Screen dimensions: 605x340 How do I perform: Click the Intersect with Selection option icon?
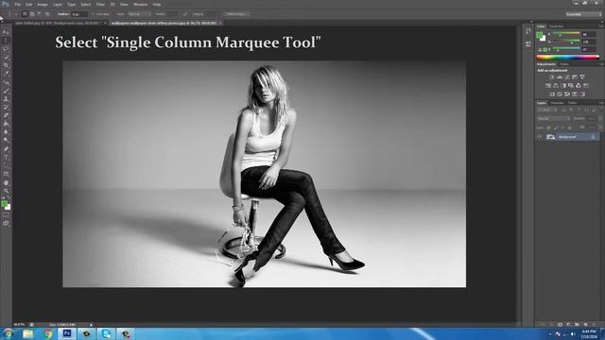(x=47, y=14)
